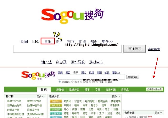Open the 知识 link on the homepage
Viewport: 168px width, 118px height.
click(94, 41)
